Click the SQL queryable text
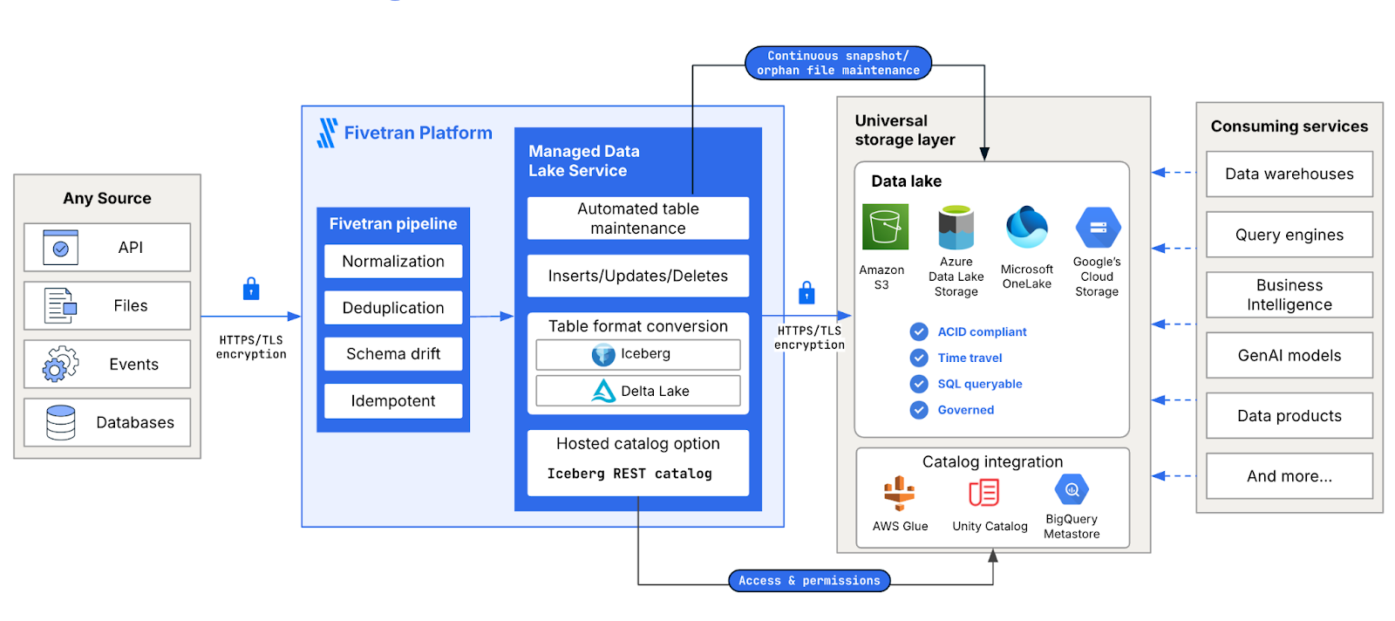 tap(980, 384)
